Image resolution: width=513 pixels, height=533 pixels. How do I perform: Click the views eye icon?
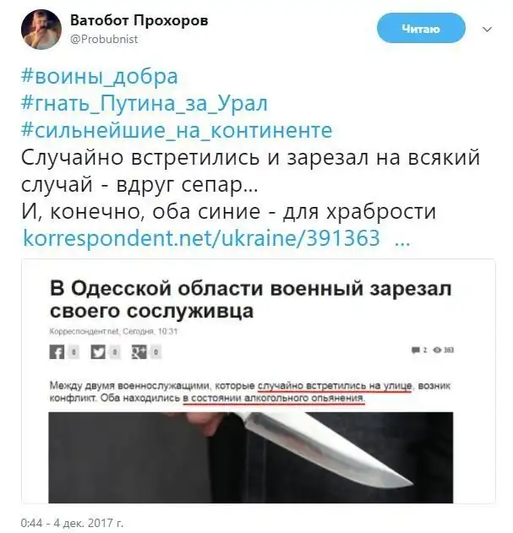click(x=438, y=350)
